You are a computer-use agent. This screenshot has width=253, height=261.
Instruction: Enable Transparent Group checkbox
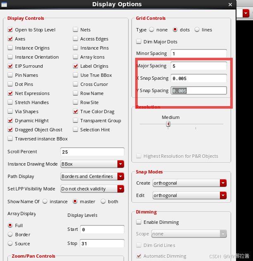pos(76,121)
